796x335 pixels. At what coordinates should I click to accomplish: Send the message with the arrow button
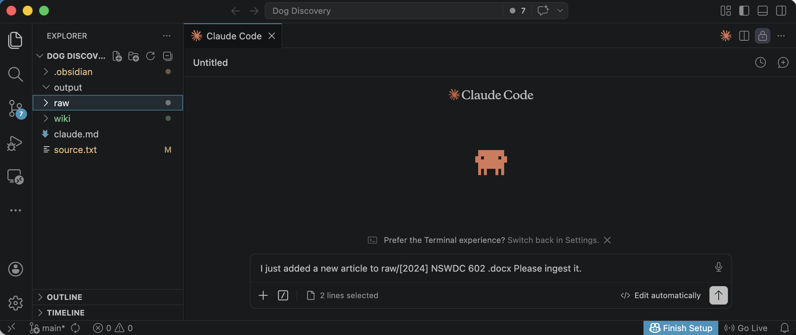coord(719,295)
